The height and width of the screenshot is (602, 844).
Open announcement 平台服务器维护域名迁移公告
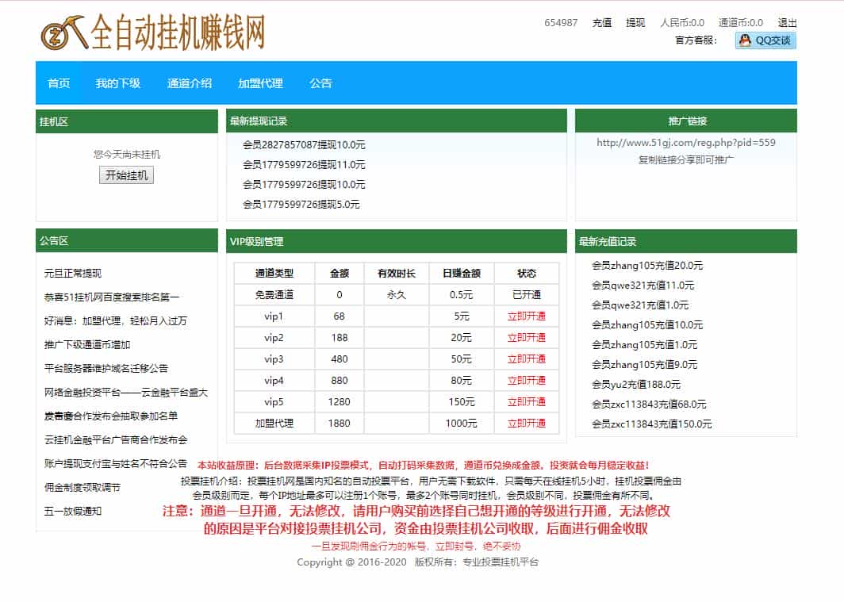106,369
